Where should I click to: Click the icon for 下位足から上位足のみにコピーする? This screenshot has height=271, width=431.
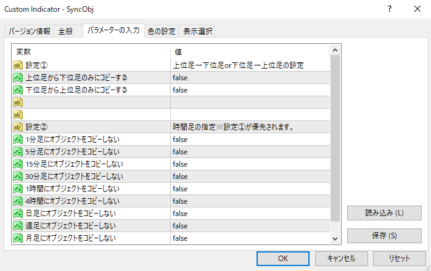tap(18, 90)
